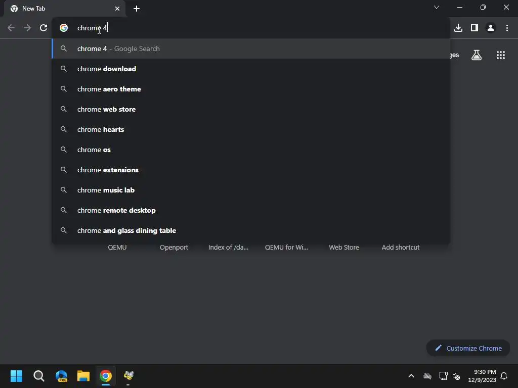Choose the 'chrome download' suggestion
The height and width of the screenshot is (388, 518).
[251, 69]
